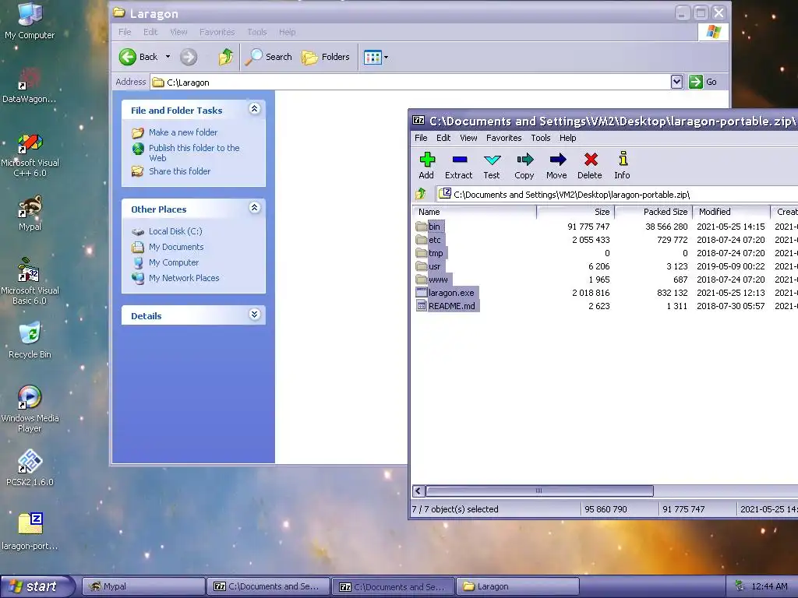Select the www folder in 7-Zip list
Image resolution: width=798 pixels, height=598 pixels.
point(438,280)
